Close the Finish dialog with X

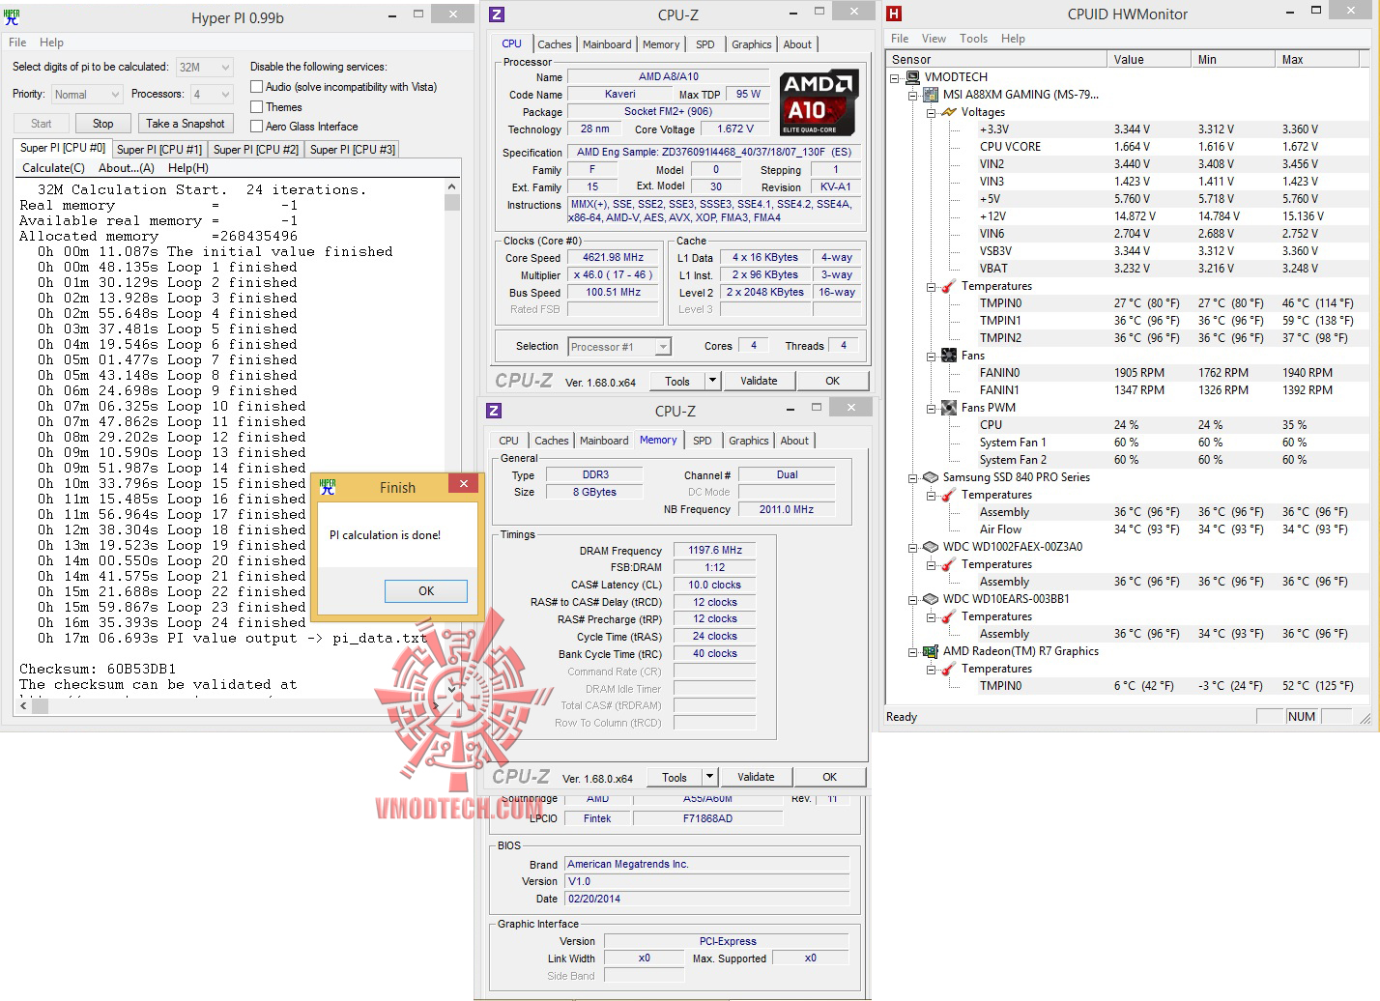pyautogui.click(x=464, y=484)
